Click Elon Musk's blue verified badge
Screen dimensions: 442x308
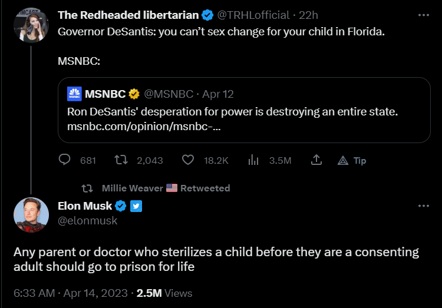point(121,206)
